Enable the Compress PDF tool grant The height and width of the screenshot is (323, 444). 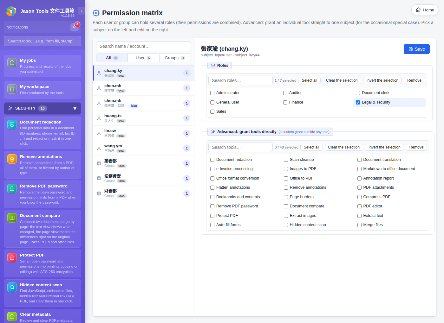[x=359, y=197]
